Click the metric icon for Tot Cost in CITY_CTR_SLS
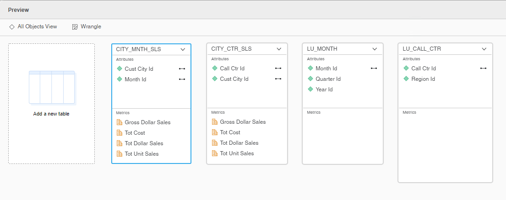506x200 pixels. [x=215, y=132]
